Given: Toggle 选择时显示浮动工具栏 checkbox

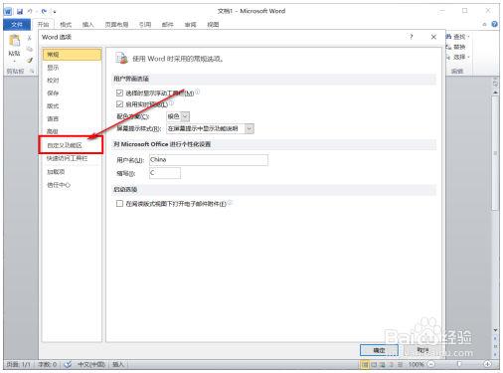Looking at the screenshot, I should pyautogui.click(x=119, y=93).
